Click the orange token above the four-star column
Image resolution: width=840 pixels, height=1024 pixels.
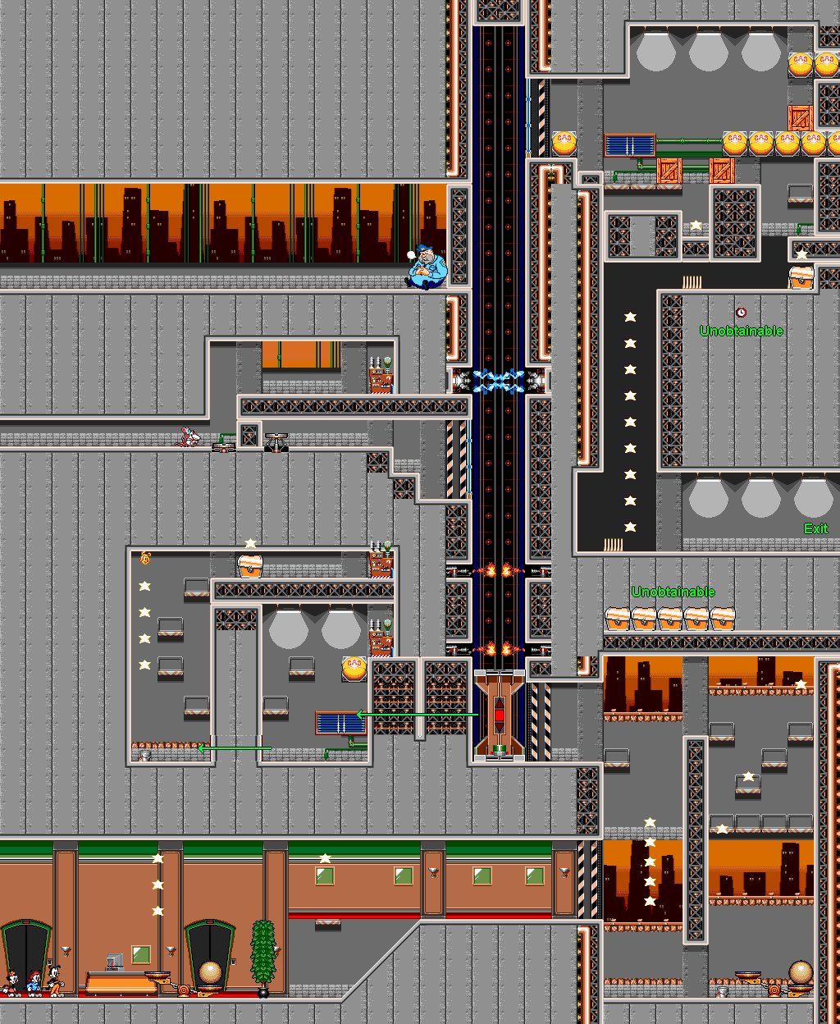tap(145, 558)
